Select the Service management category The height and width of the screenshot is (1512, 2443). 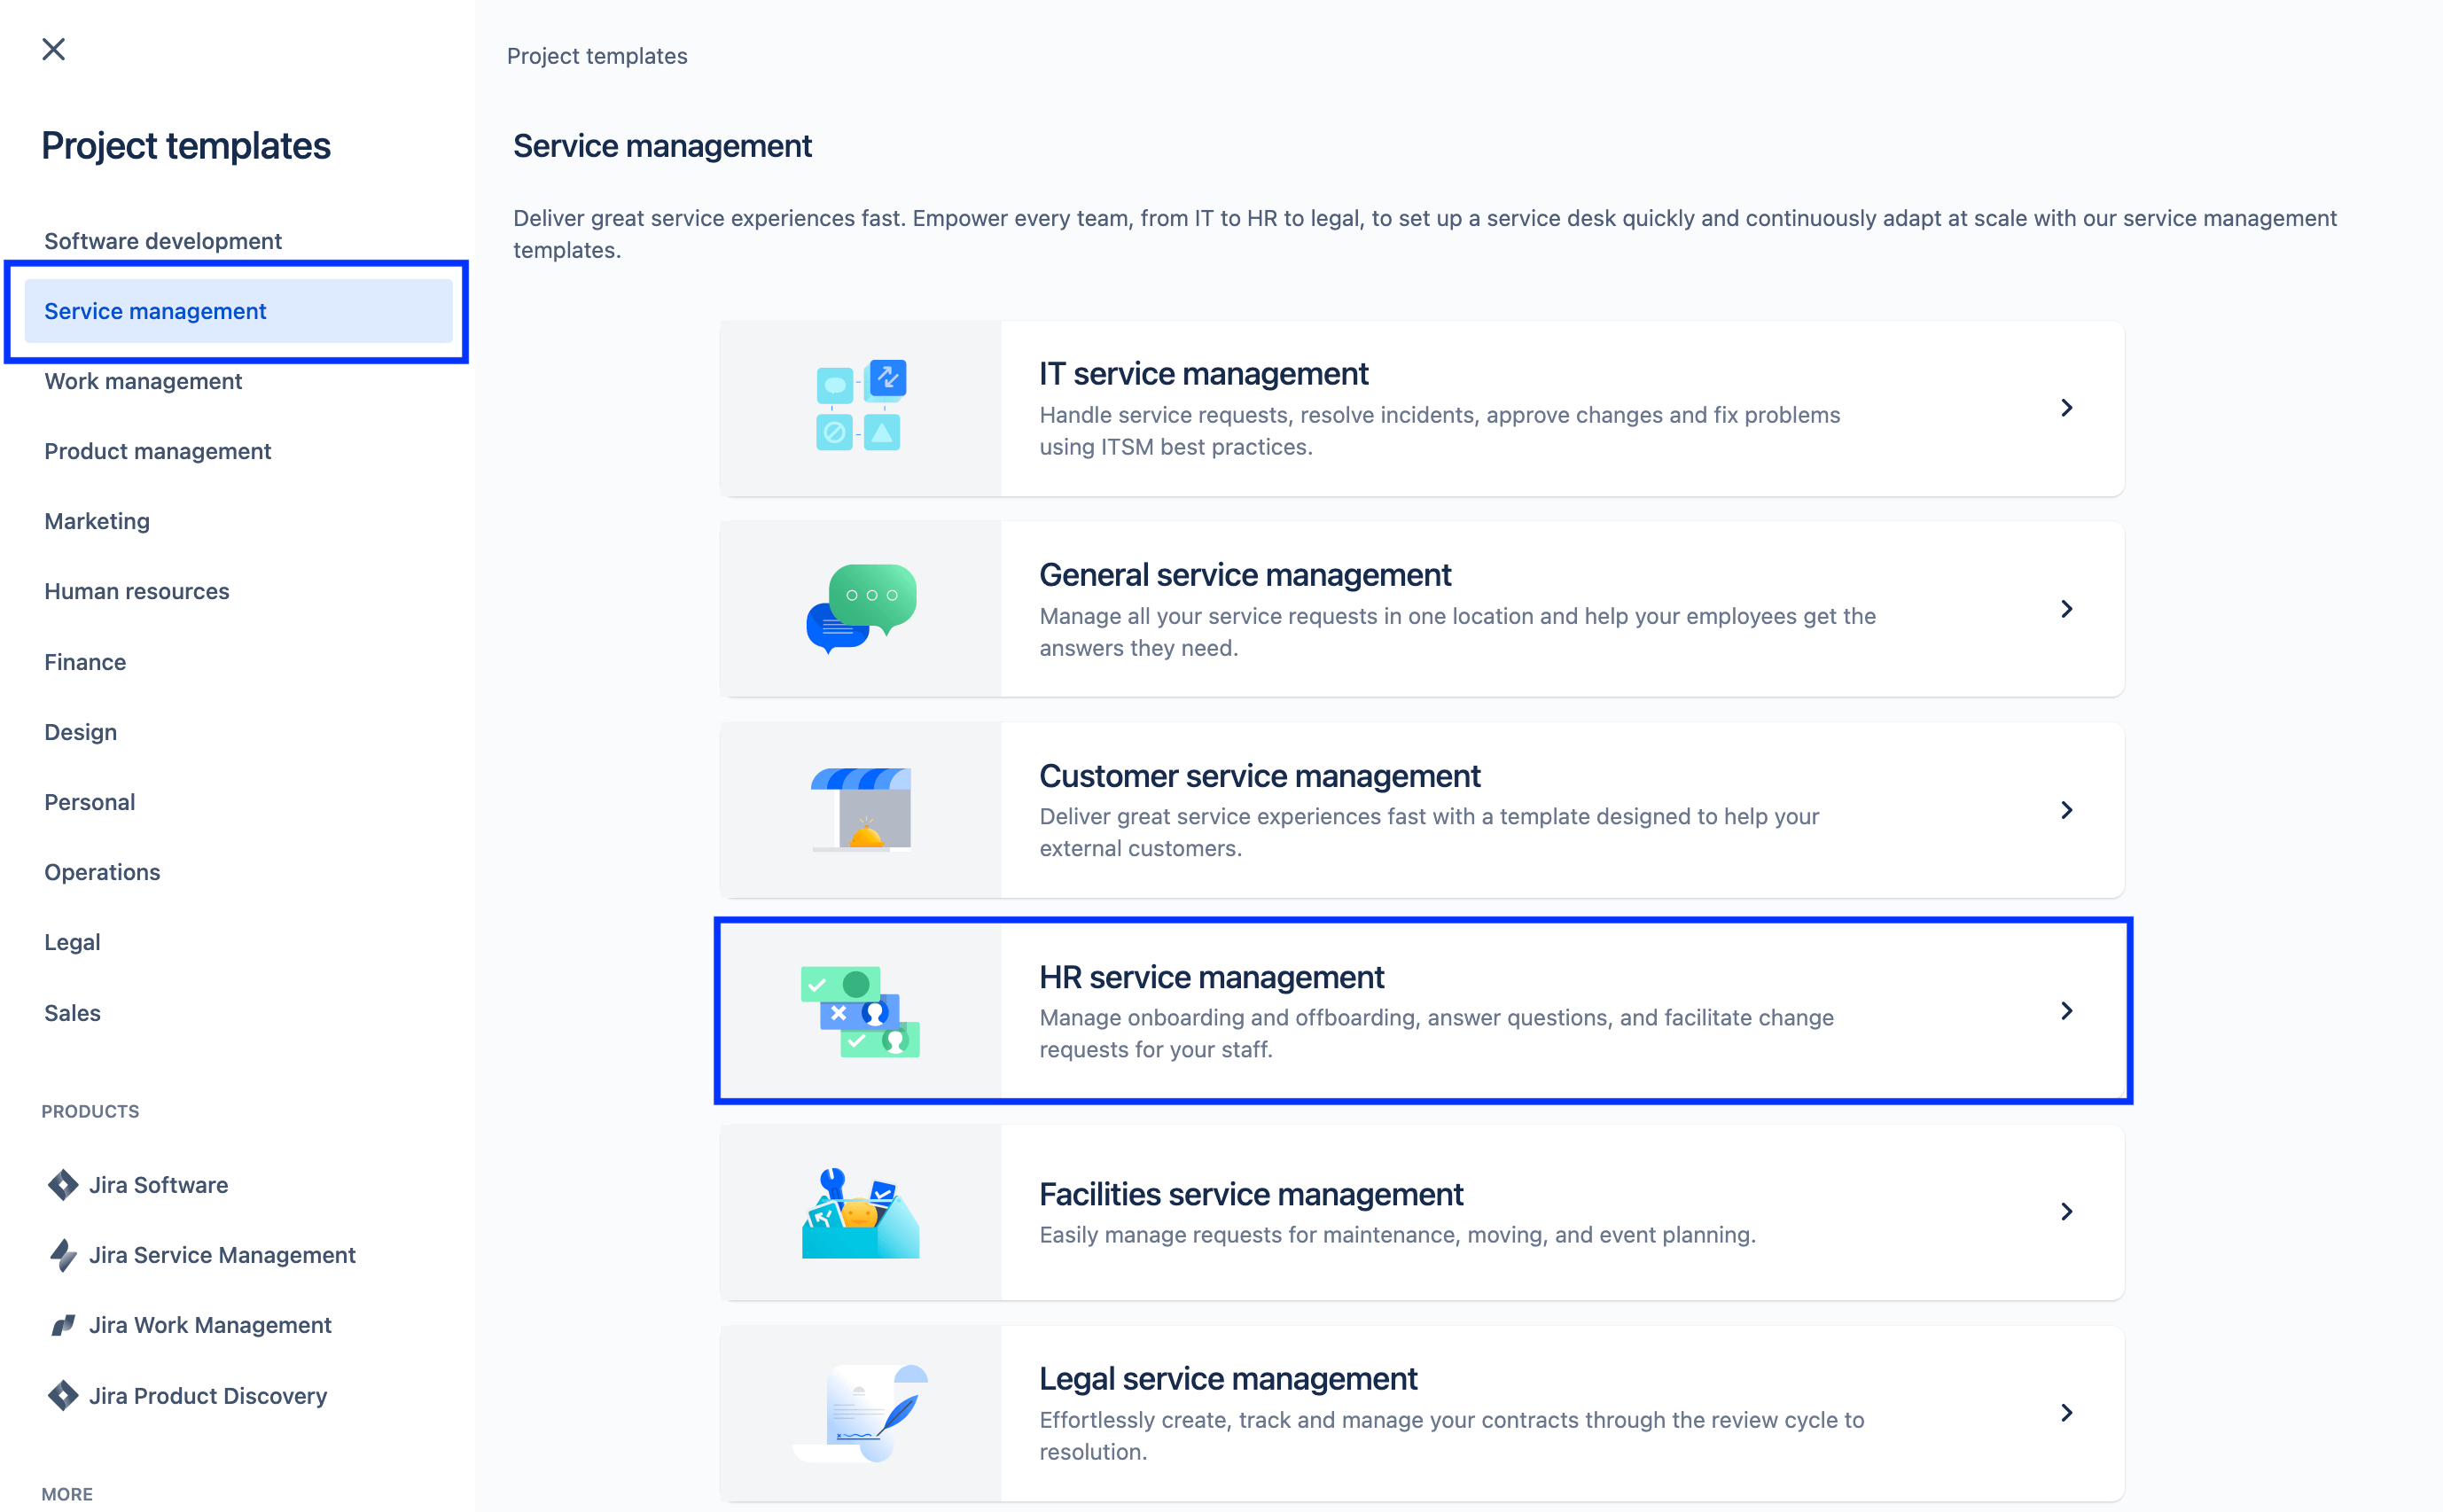click(153, 310)
